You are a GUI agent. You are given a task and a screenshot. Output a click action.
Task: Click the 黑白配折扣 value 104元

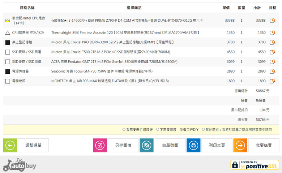pyautogui.click(x=265, y=110)
